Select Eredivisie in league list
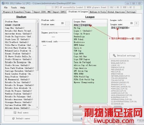Screen dimensions: 144x125 click(90, 42)
